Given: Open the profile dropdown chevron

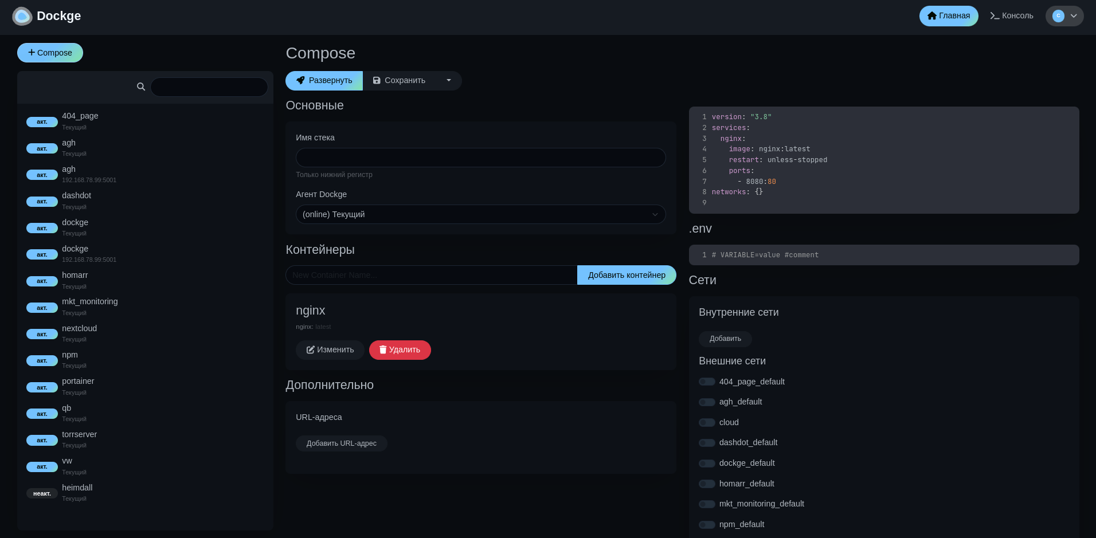Looking at the screenshot, I should pos(1074,16).
